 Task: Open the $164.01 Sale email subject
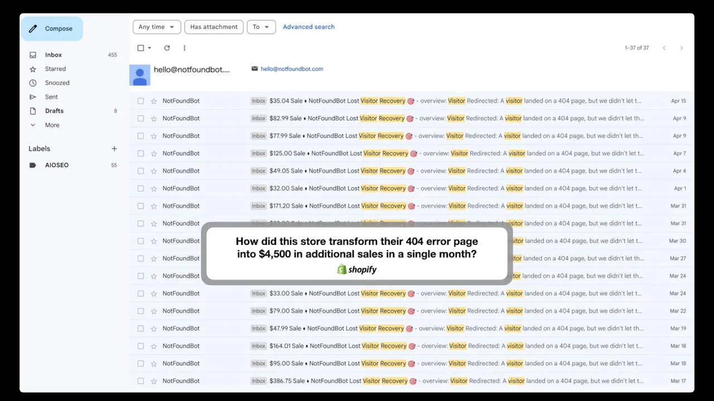point(342,346)
